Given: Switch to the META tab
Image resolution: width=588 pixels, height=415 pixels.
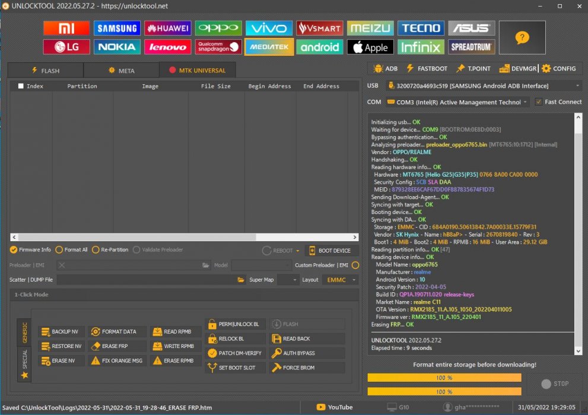Looking at the screenshot, I should tap(121, 71).
